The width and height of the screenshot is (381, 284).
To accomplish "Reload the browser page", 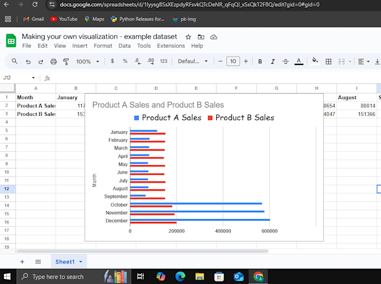I will click(35, 4).
